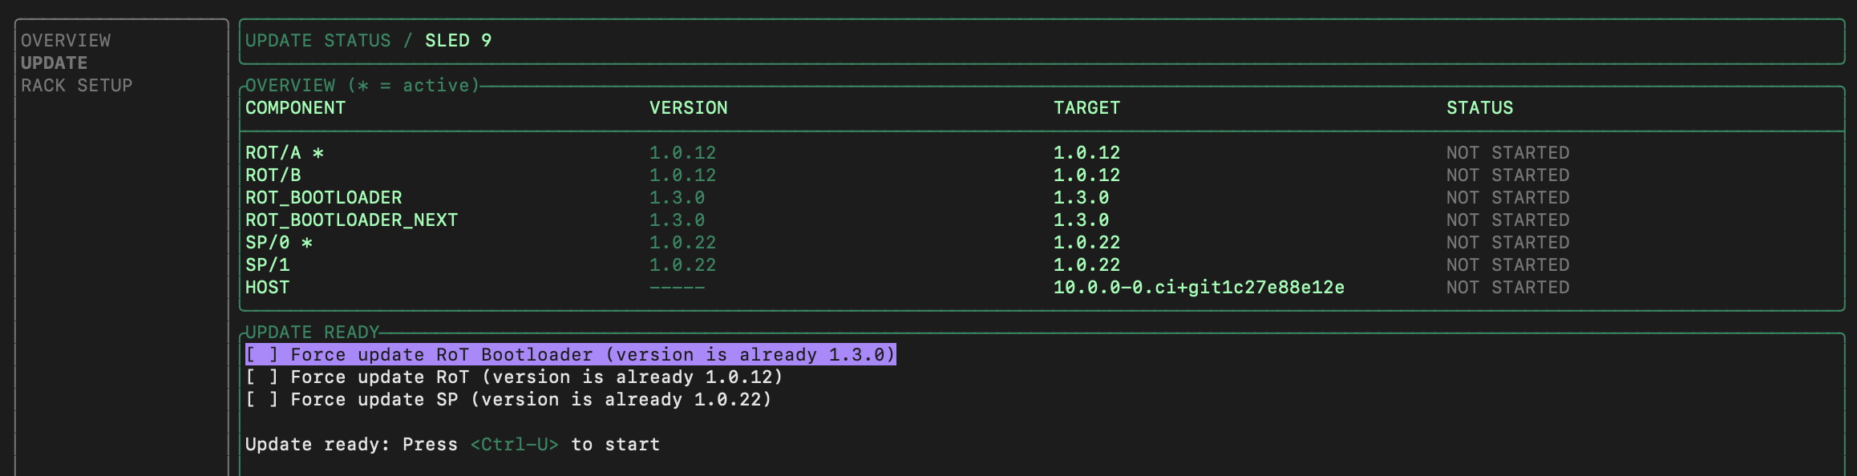This screenshot has width=1857, height=476.
Task: Toggle Force update RoT Bootloader checkbox
Action: [x=261, y=354]
